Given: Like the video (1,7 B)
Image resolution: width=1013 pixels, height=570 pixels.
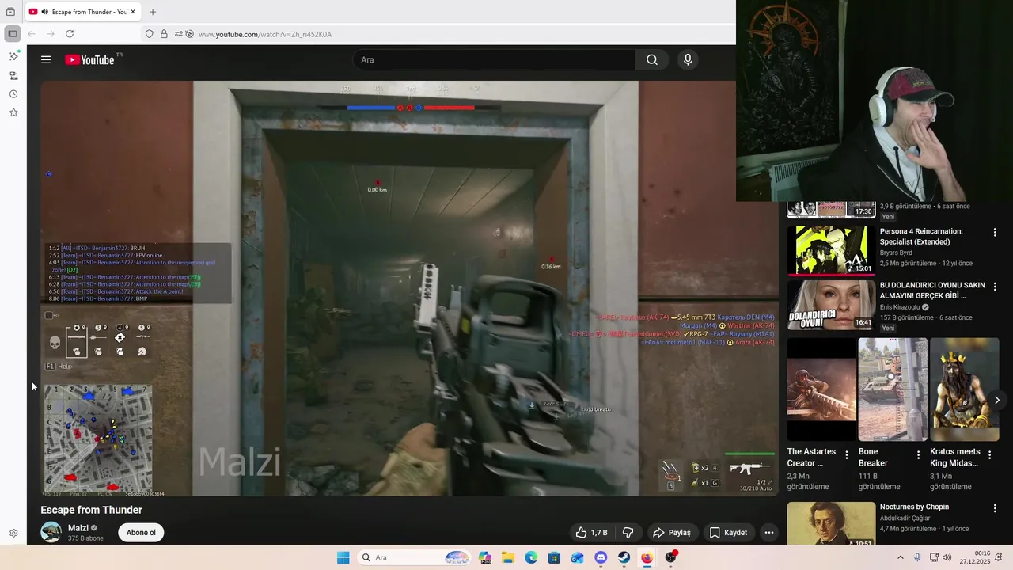Looking at the screenshot, I should [x=591, y=533].
